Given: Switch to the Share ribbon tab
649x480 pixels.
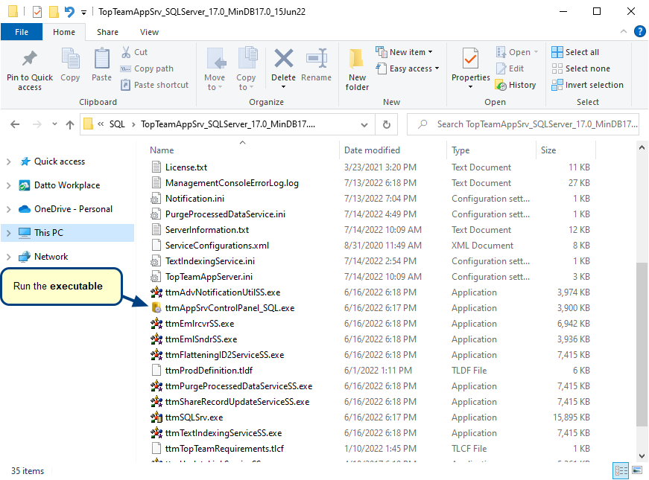Looking at the screenshot, I should coord(107,32).
